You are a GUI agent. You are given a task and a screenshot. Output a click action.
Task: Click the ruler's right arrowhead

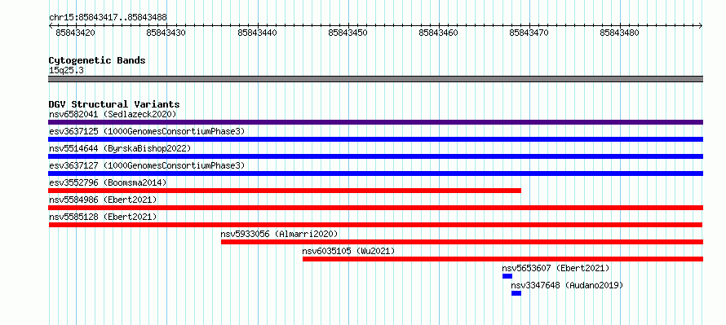coord(701,25)
